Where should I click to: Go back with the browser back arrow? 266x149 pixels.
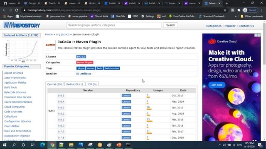coord(4,10)
